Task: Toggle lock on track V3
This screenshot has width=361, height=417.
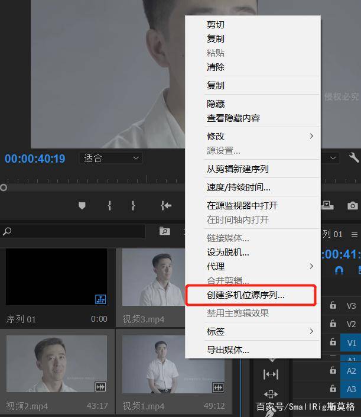Action: [x=333, y=305]
